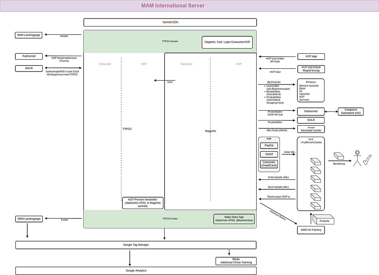Click the Produkte 3D box icon
Screen dimensions: 379x275
[323, 219]
